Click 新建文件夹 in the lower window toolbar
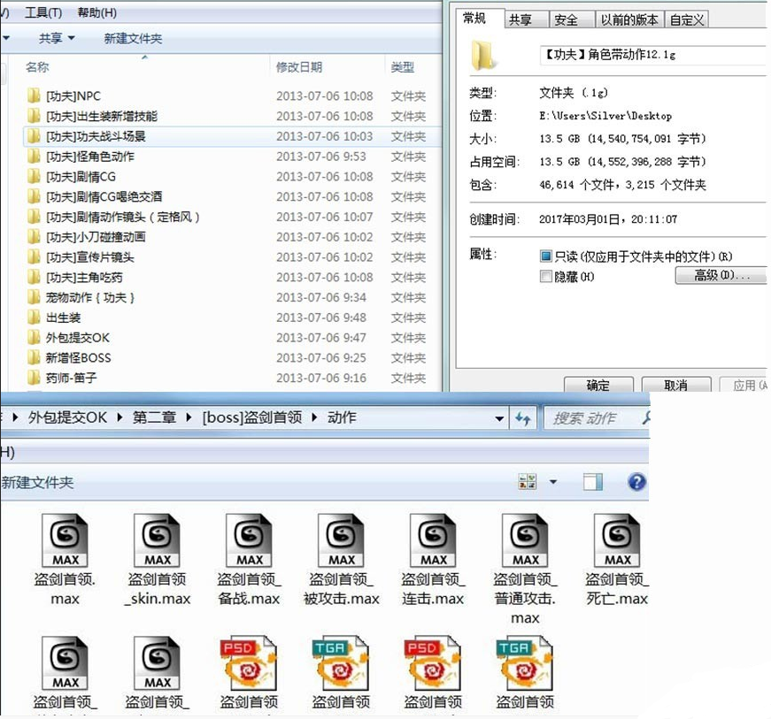 37,482
